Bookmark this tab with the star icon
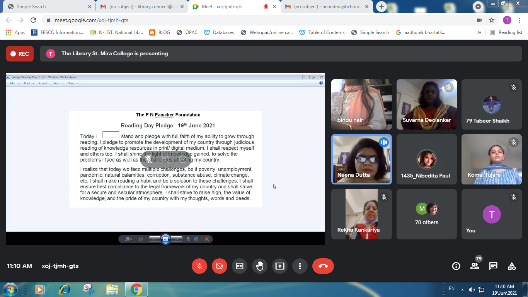The height and width of the screenshot is (297, 528). point(492,20)
